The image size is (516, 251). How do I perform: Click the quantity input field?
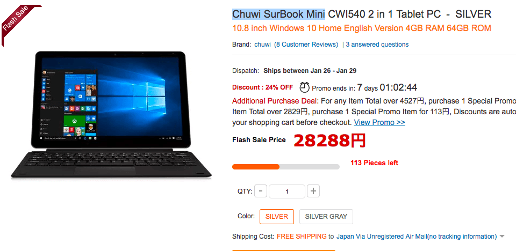coord(287,191)
